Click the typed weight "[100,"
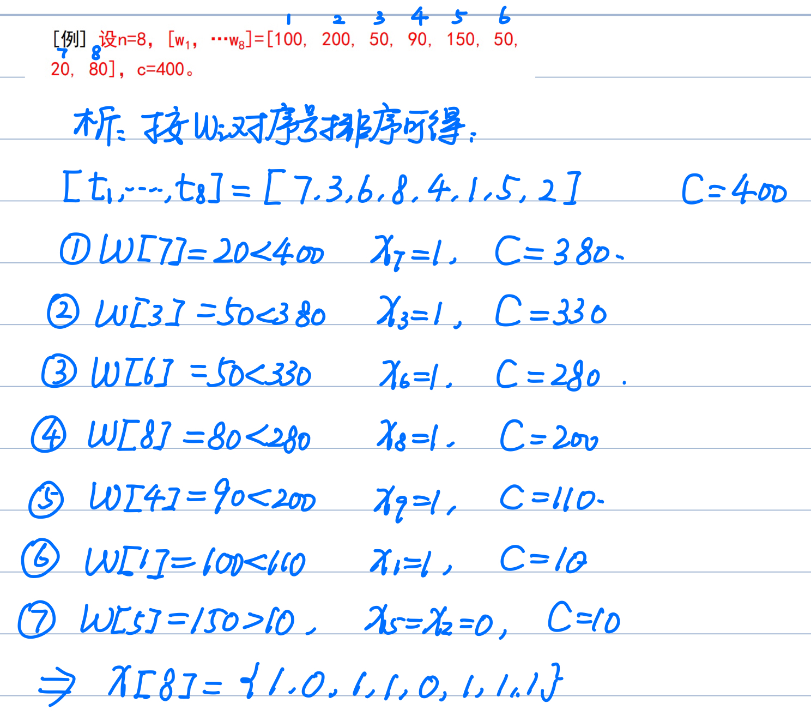The width and height of the screenshot is (811, 715). point(287,39)
